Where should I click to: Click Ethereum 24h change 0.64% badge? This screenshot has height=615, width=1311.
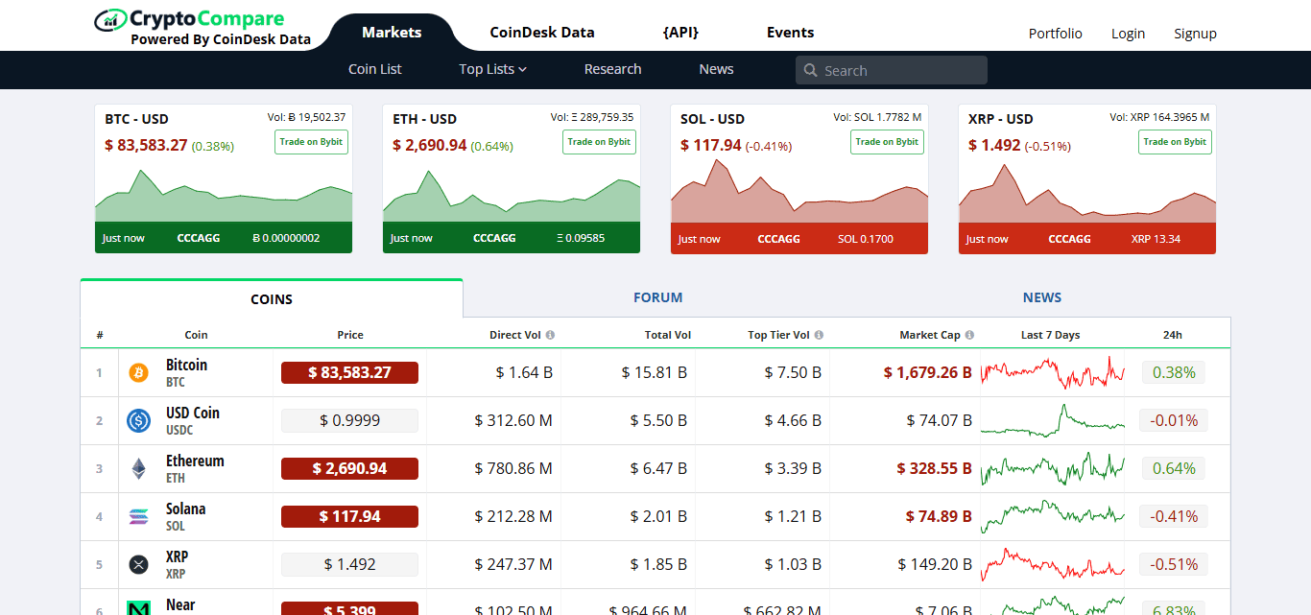[1173, 468]
